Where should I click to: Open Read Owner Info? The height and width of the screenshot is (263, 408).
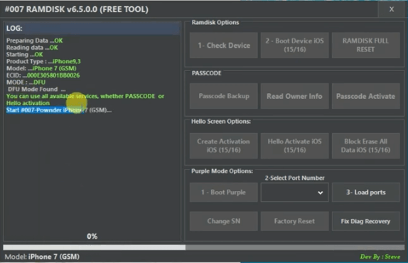(x=294, y=96)
